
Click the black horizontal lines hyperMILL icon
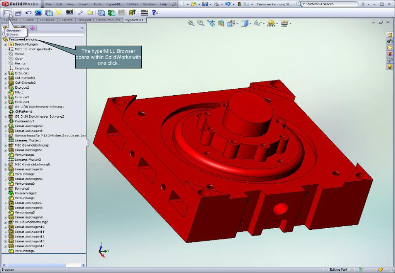(144, 12)
